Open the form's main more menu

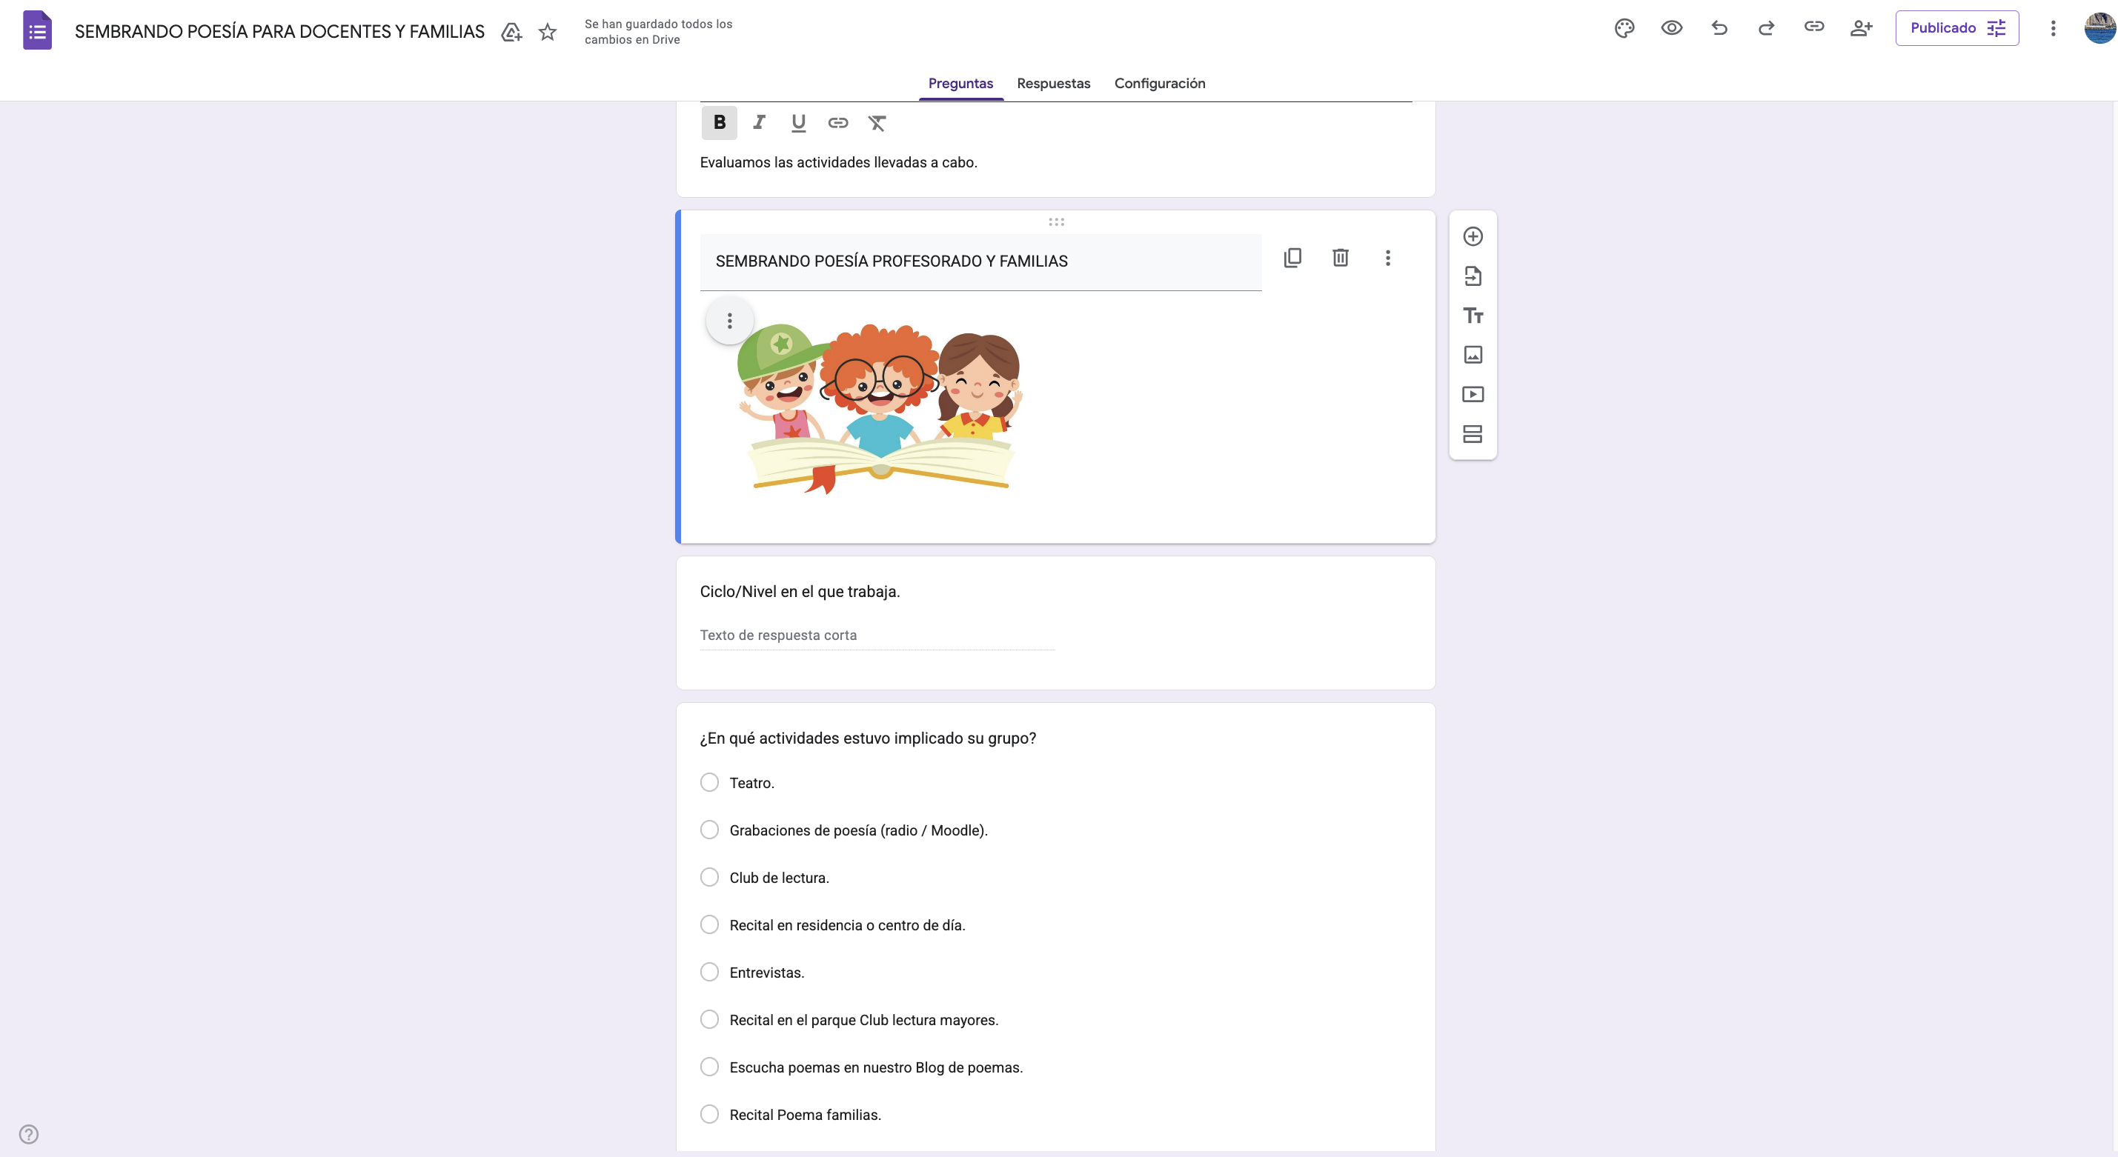2053,28
